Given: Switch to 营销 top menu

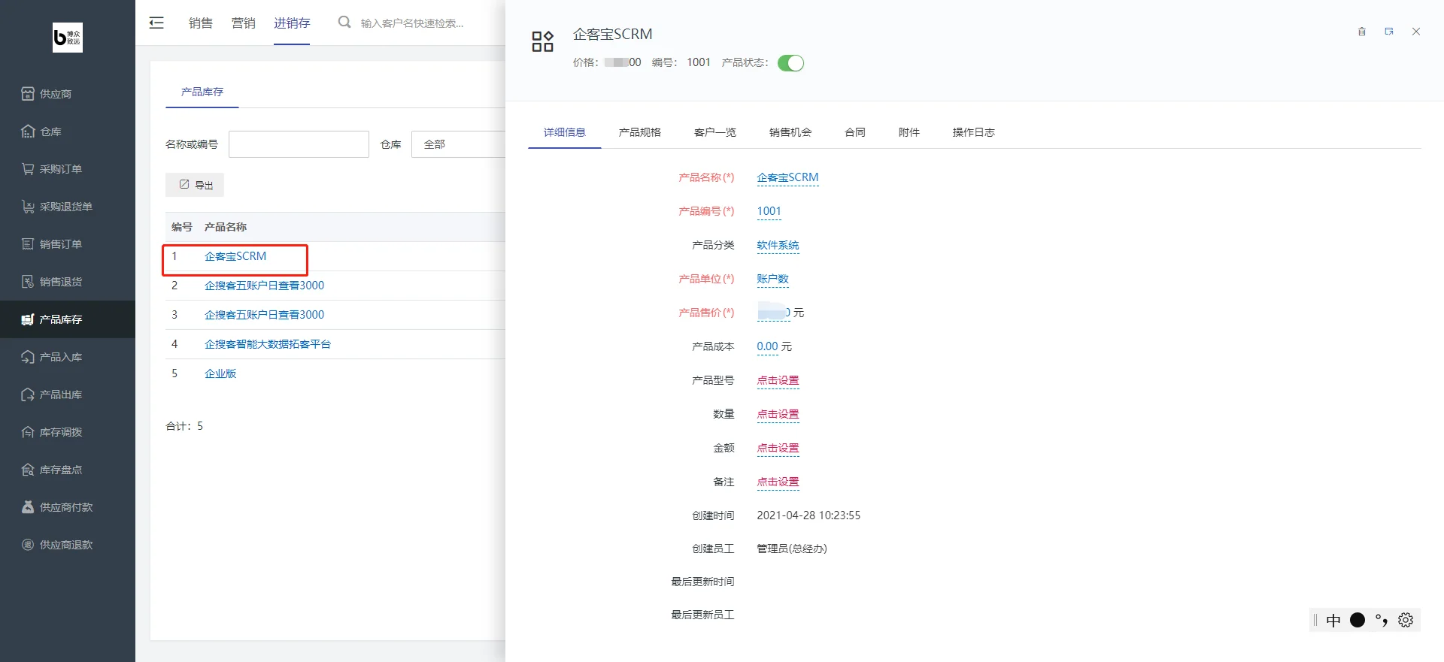Looking at the screenshot, I should pyautogui.click(x=244, y=23).
